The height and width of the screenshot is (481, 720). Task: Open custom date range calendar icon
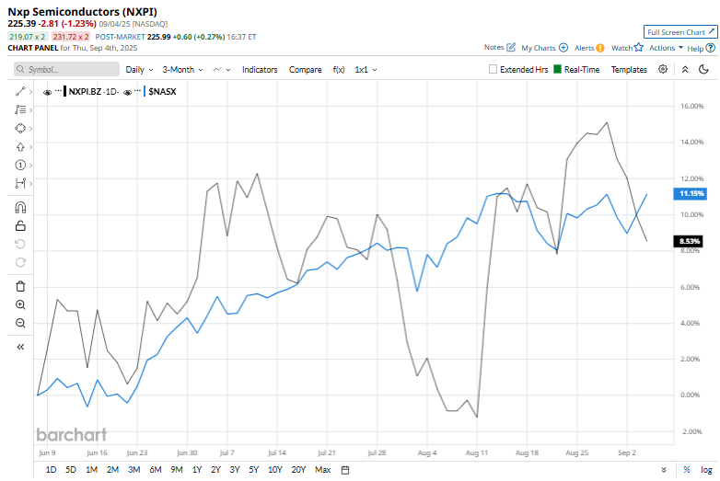345,470
